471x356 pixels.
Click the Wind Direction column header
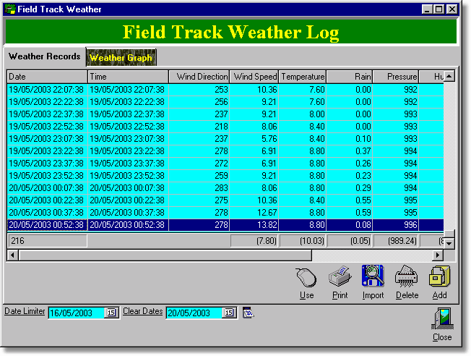point(199,77)
